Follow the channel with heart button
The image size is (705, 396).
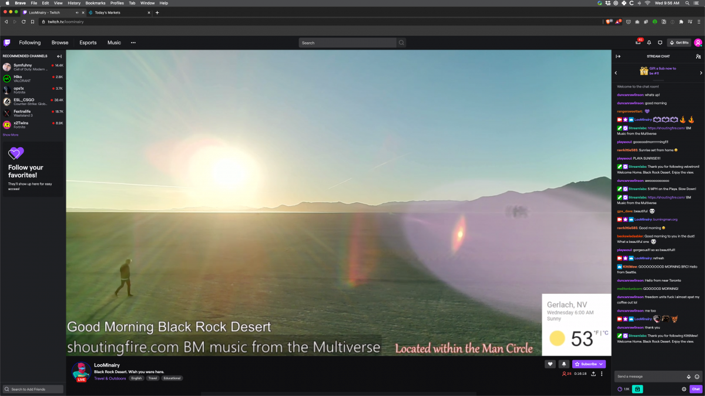point(550,364)
